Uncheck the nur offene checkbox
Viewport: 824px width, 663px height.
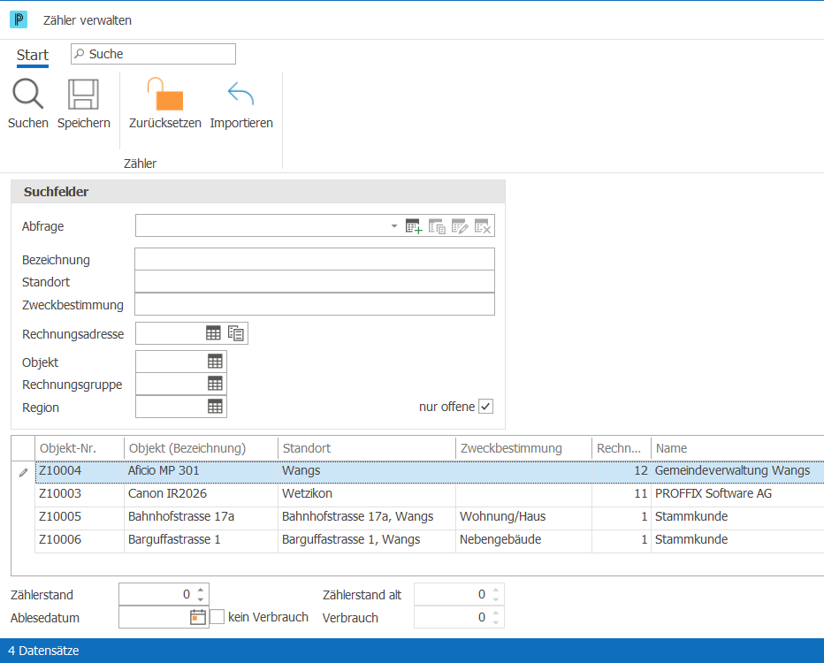tap(485, 407)
